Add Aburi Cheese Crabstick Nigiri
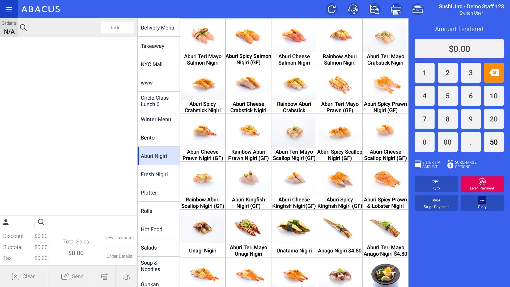Image resolution: width=510 pixels, height=287 pixels. coord(248,90)
